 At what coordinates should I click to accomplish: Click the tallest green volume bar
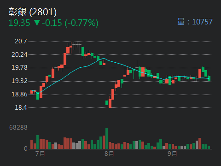point(106,138)
